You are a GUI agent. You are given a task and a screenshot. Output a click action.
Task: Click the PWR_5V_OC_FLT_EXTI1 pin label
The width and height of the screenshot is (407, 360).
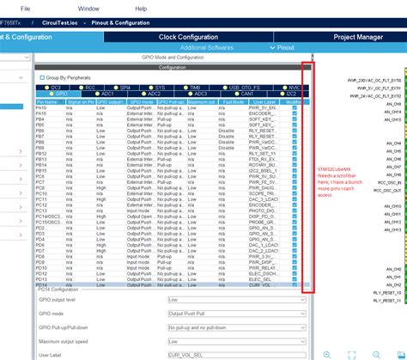pos(379,88)
